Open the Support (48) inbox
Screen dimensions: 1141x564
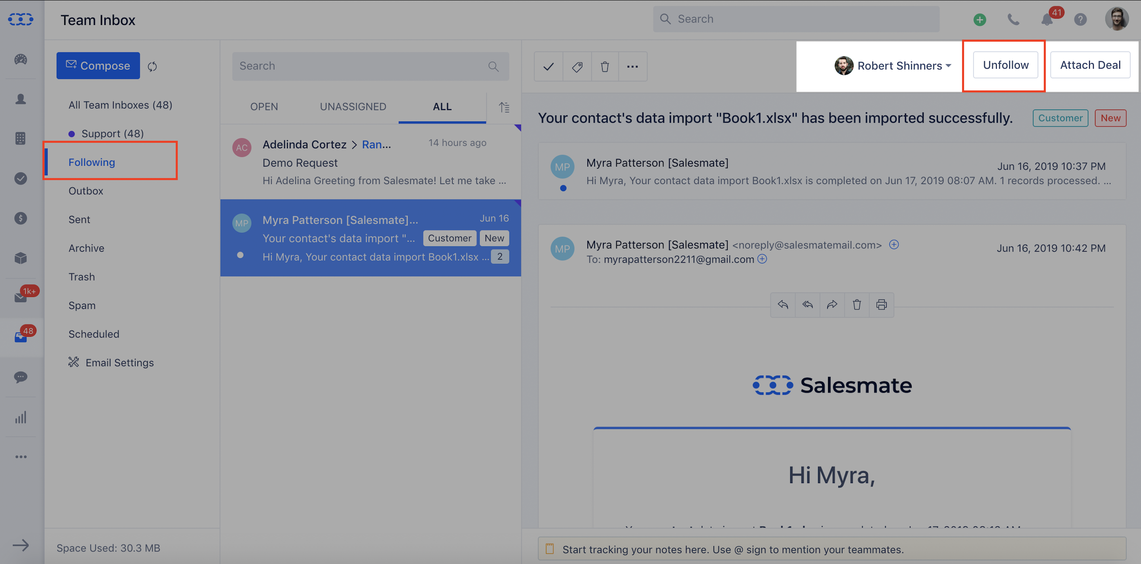click(113, 134)
